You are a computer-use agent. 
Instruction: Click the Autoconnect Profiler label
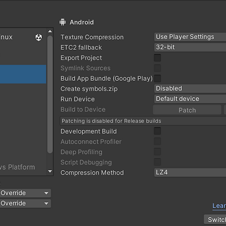pos(91,142)
